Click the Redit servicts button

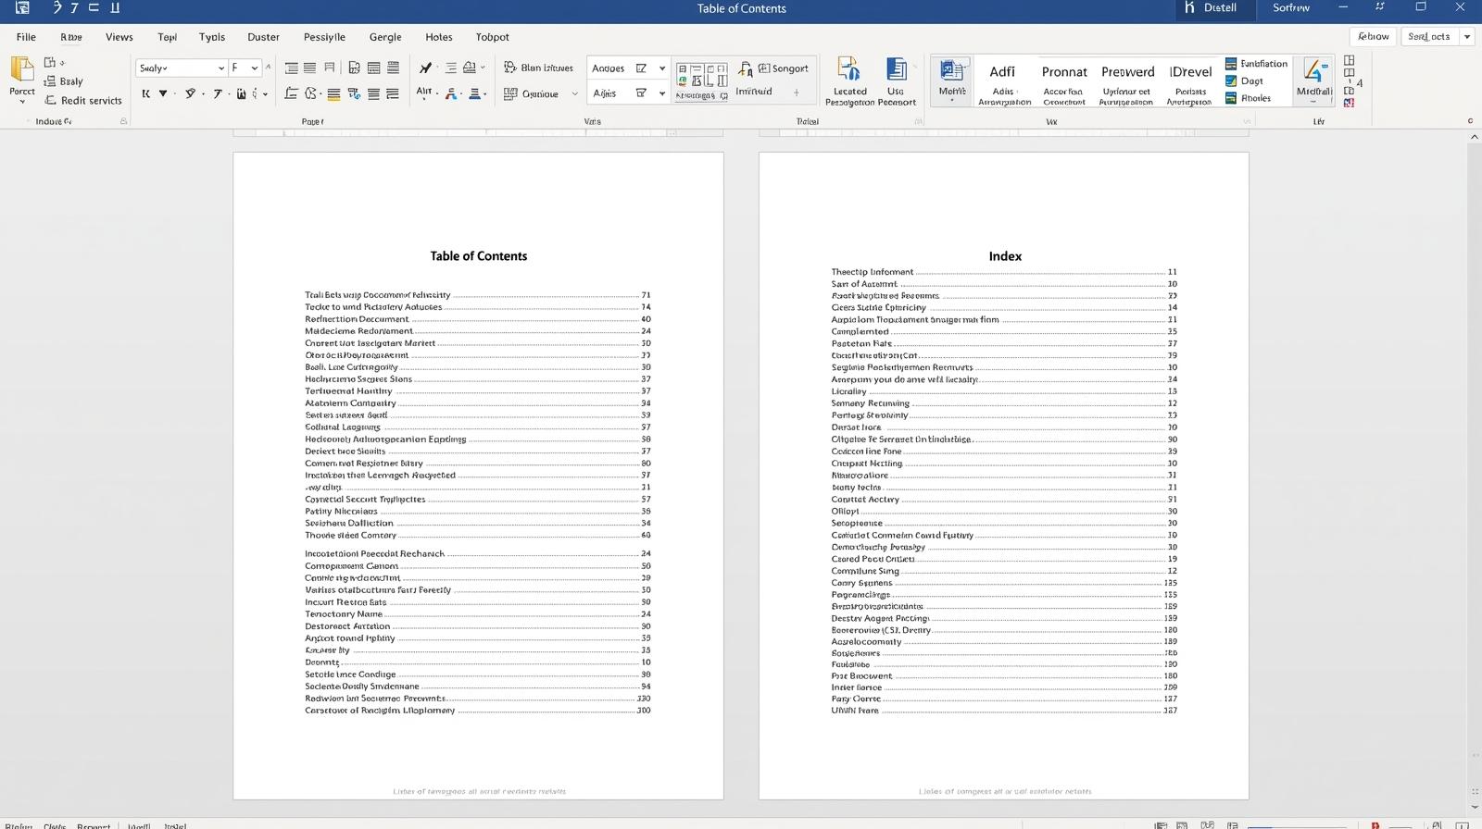pyautogui.click(x=83, y=100)
